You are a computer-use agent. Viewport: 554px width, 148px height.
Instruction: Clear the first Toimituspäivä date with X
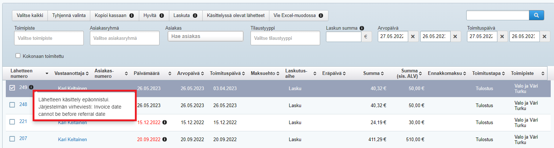(x=502, y=37)
